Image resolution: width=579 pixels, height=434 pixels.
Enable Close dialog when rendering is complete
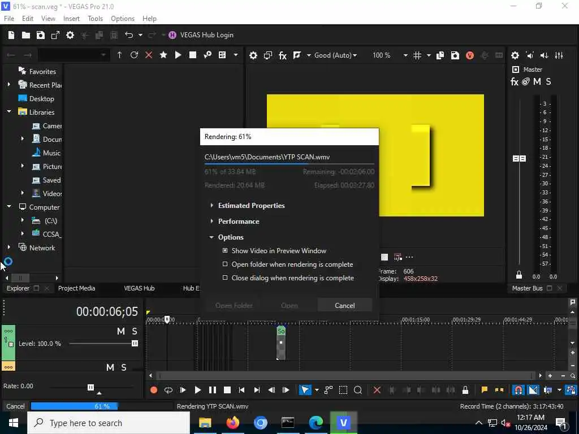click(225, 277)
